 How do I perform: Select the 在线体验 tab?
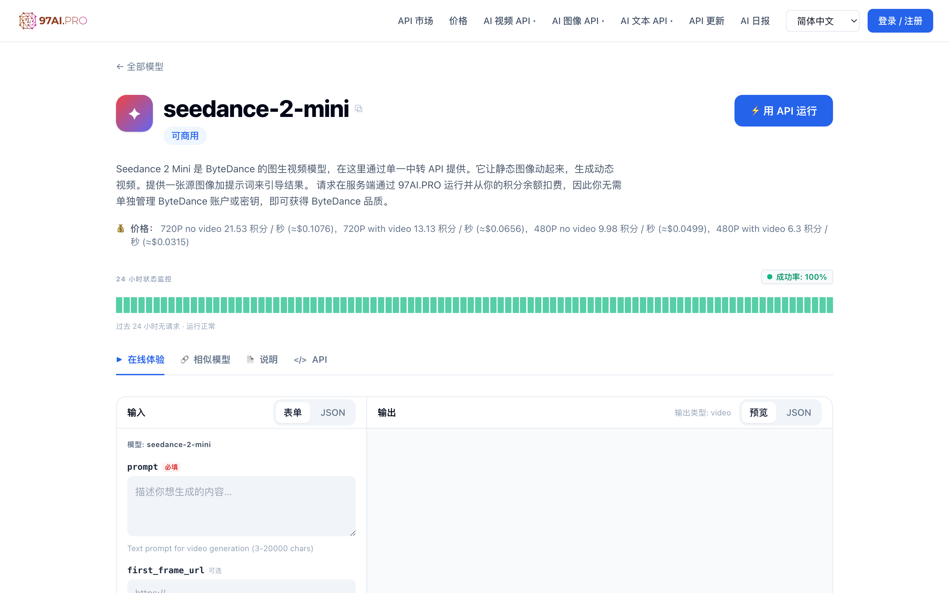coord(140,360)
